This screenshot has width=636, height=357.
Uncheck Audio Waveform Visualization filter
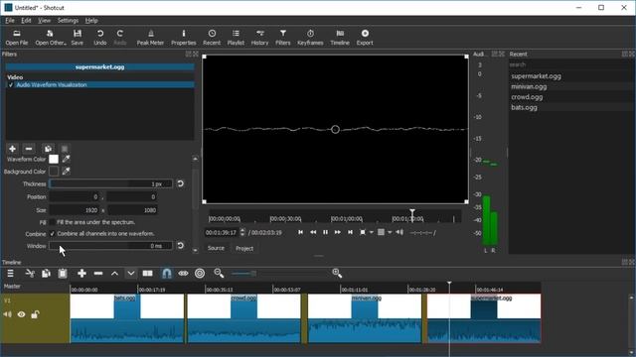[x=11, y=85]
